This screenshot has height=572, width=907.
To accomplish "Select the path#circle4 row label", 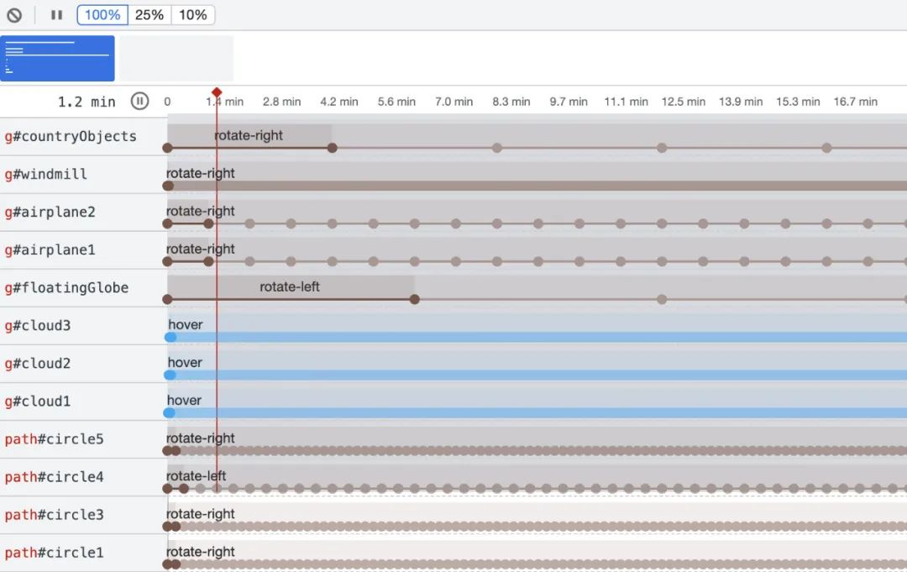I will [54, 477].
